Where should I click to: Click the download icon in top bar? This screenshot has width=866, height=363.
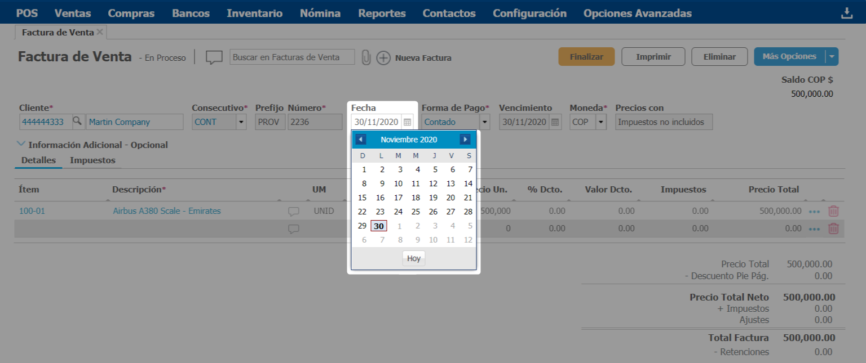click(x=847, y=14)
